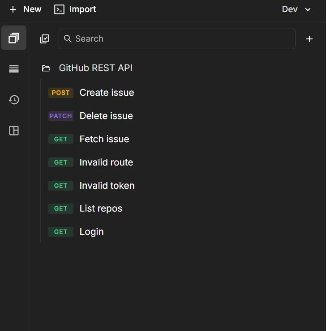Click the POST badge on Create issue

61,93
